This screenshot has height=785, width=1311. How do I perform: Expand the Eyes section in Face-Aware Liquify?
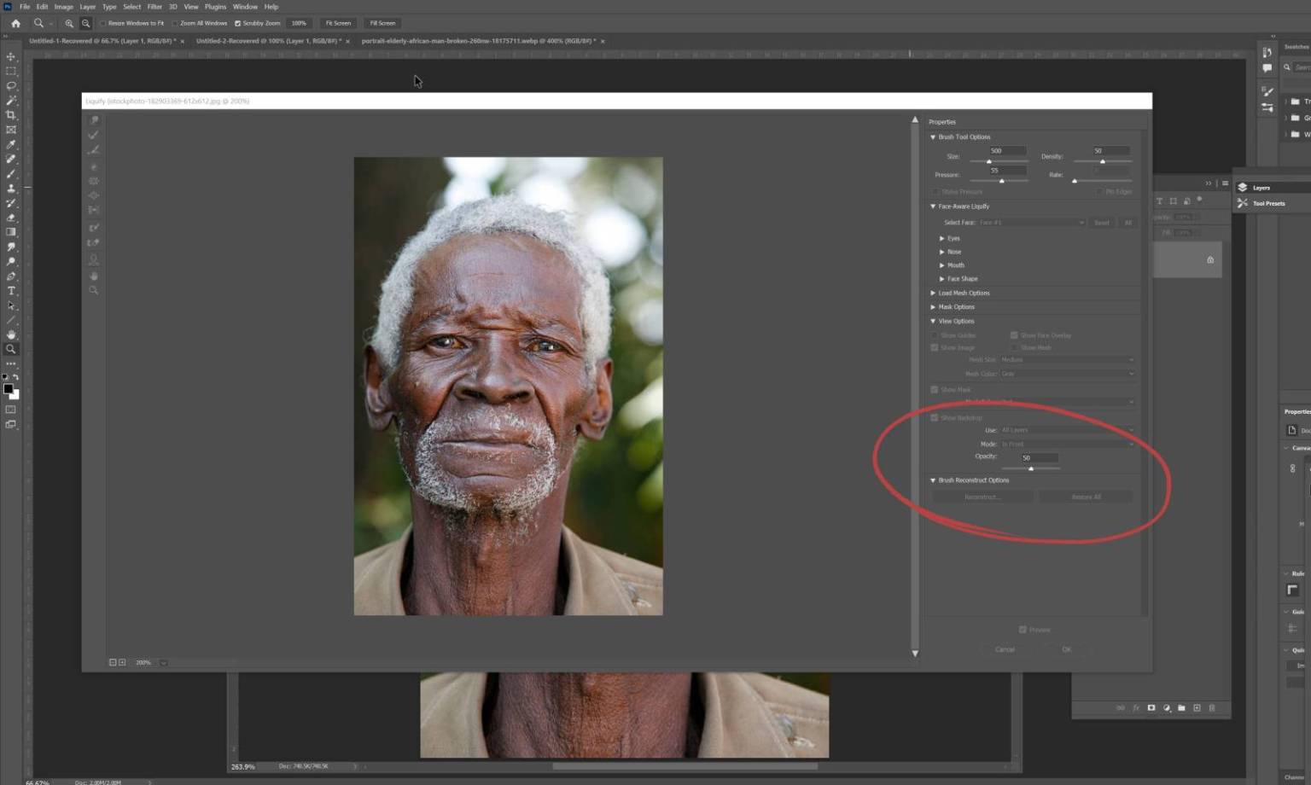click(942, 238)
